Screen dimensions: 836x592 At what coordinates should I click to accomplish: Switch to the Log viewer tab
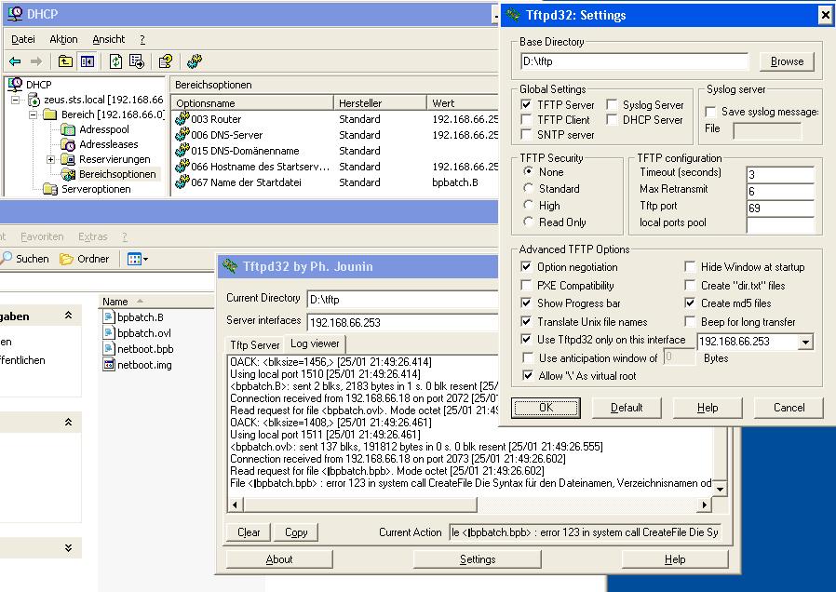[x=315, y=343]
